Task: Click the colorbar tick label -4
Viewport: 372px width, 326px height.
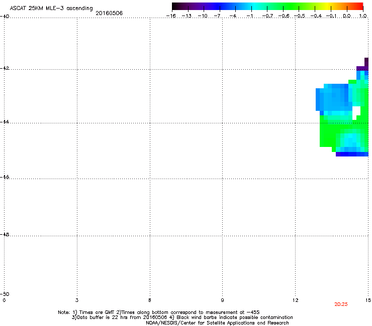Action: tap(233, 16)
